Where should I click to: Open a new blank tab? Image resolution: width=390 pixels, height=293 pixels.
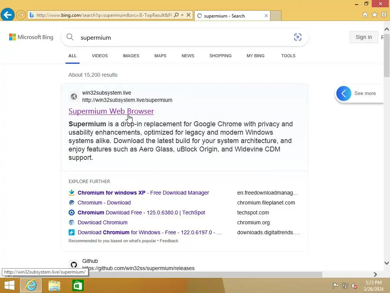(x=276, y=16)
